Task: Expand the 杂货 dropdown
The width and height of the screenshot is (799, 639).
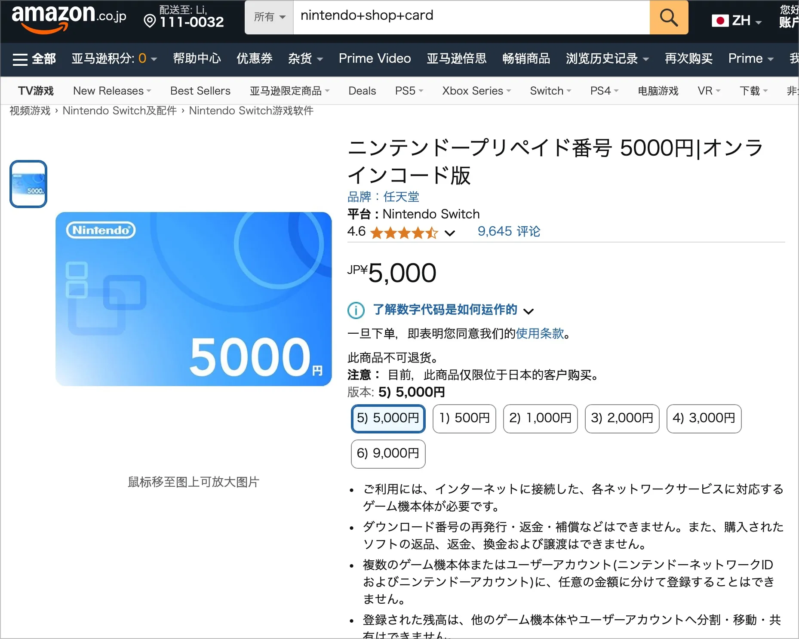Action: 305,58
